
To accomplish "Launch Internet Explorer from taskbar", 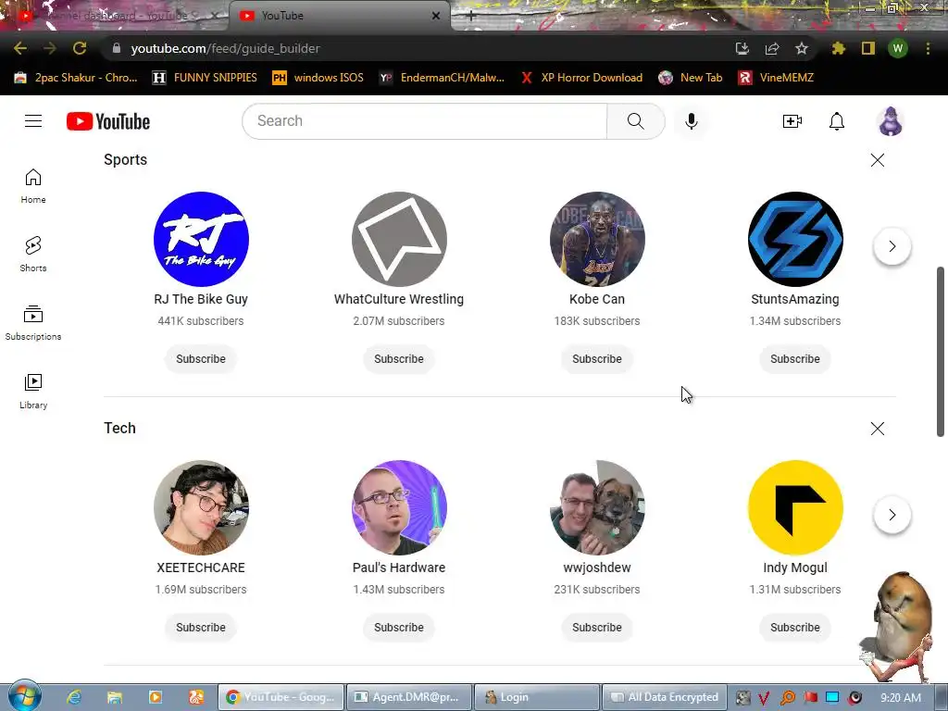I will coord(74,697).
